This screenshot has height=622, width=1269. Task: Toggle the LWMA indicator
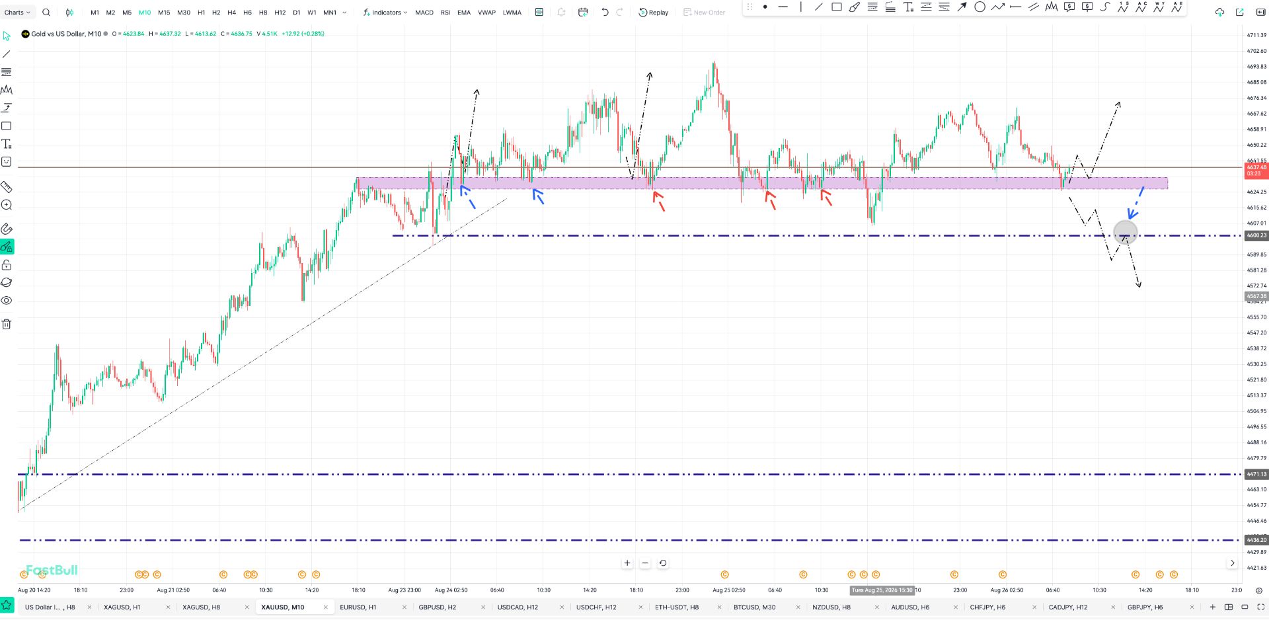click(512, 13)
